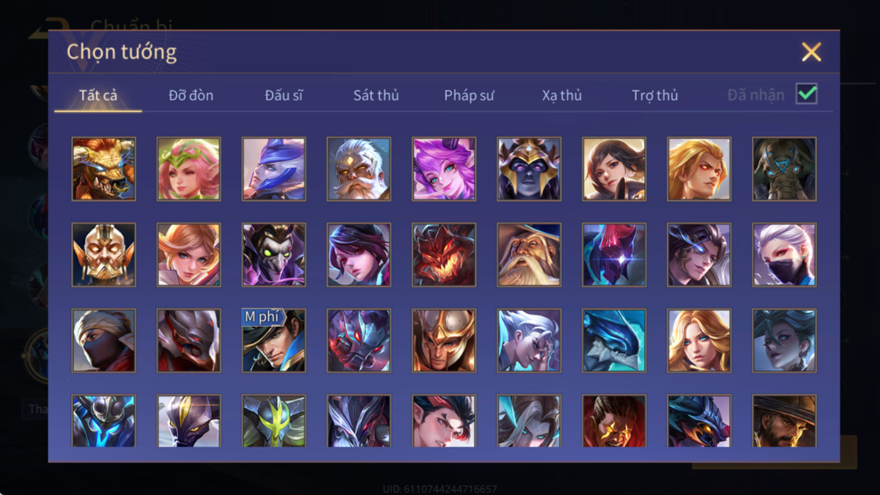Choose the red lava demon hero
Image resolution: width=880 pixels, height=495 pixels.
pyautogui.click(x=444, y=255)
